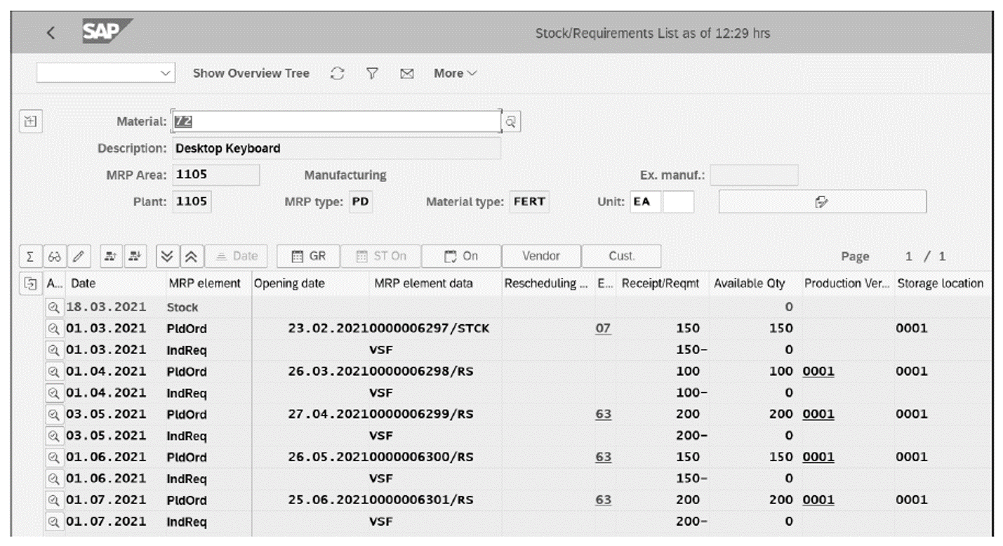Select the glasses display icon
The width and height of the screenshot is (1003, 546).
(54, 255)
